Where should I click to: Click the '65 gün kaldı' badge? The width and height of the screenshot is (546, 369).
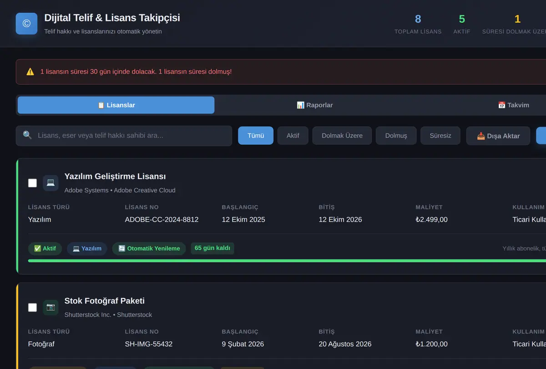[212, 248]
